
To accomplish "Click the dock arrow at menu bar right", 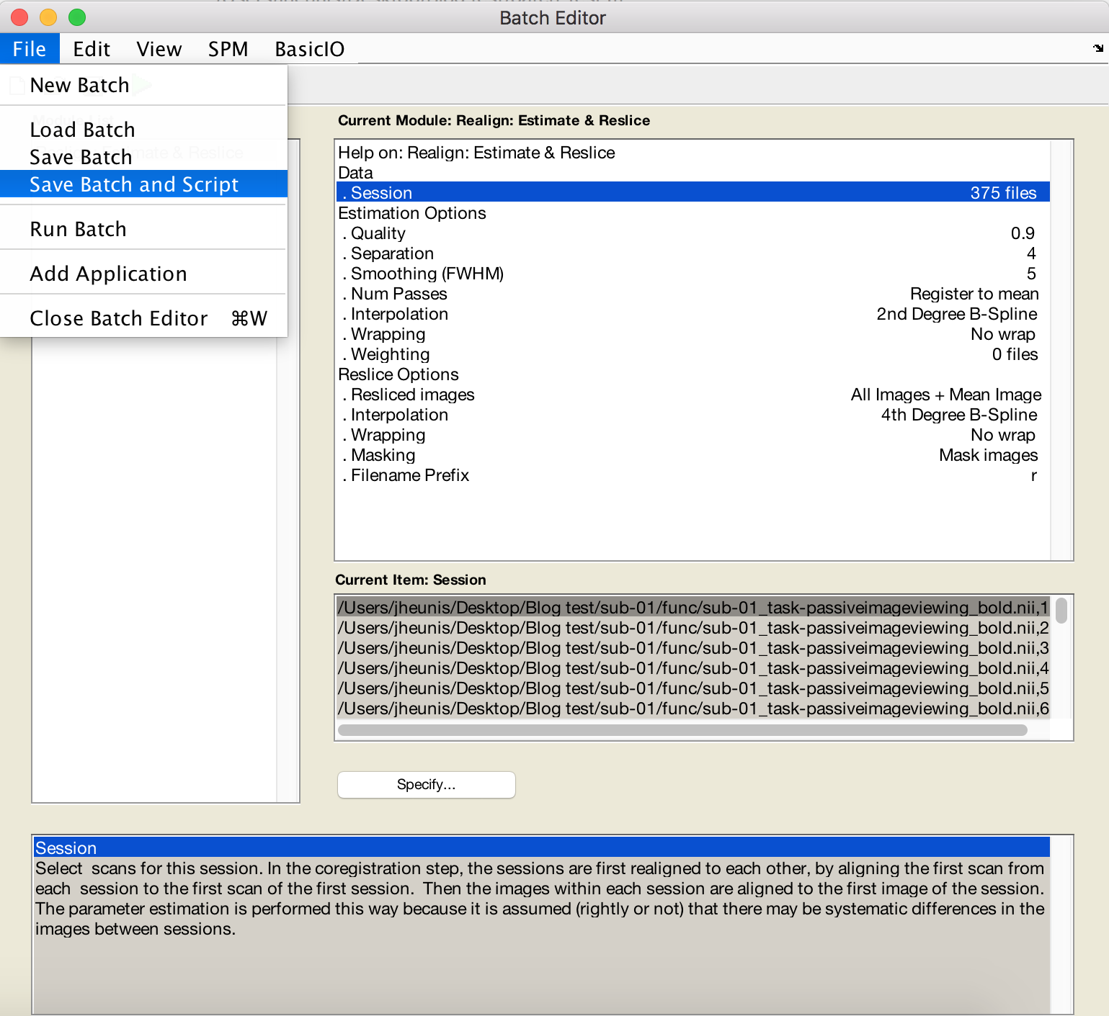I will pos(1097,48).
